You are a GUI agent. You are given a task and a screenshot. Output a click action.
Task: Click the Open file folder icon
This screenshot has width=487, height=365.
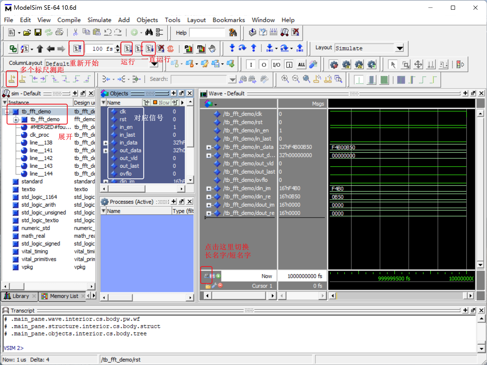click(x=27, y=33)
